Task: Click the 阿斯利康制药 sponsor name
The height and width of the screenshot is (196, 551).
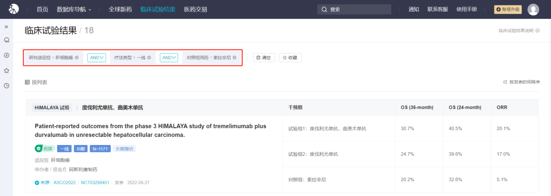Action: click(x=83, y=169)
